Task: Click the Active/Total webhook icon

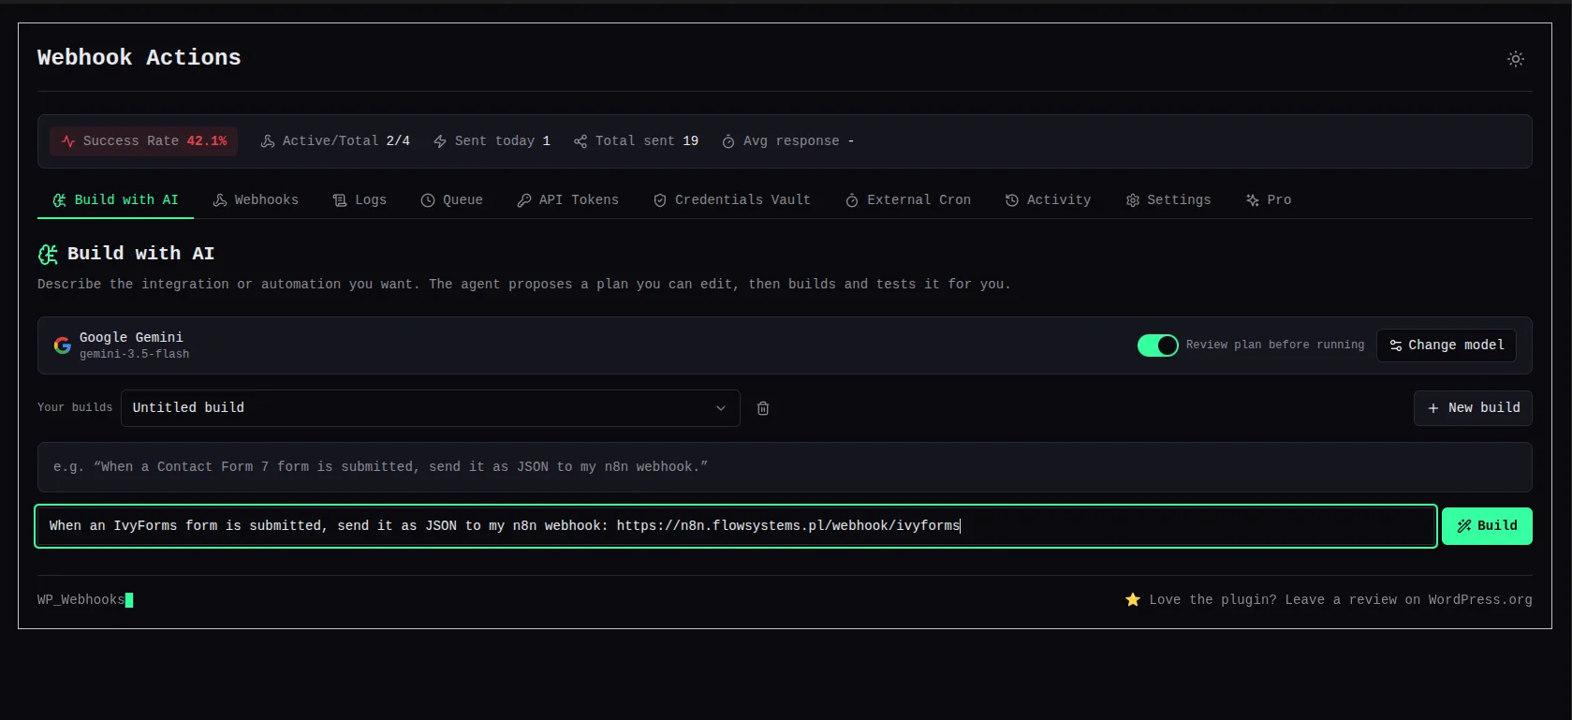Action: (268, 141)
